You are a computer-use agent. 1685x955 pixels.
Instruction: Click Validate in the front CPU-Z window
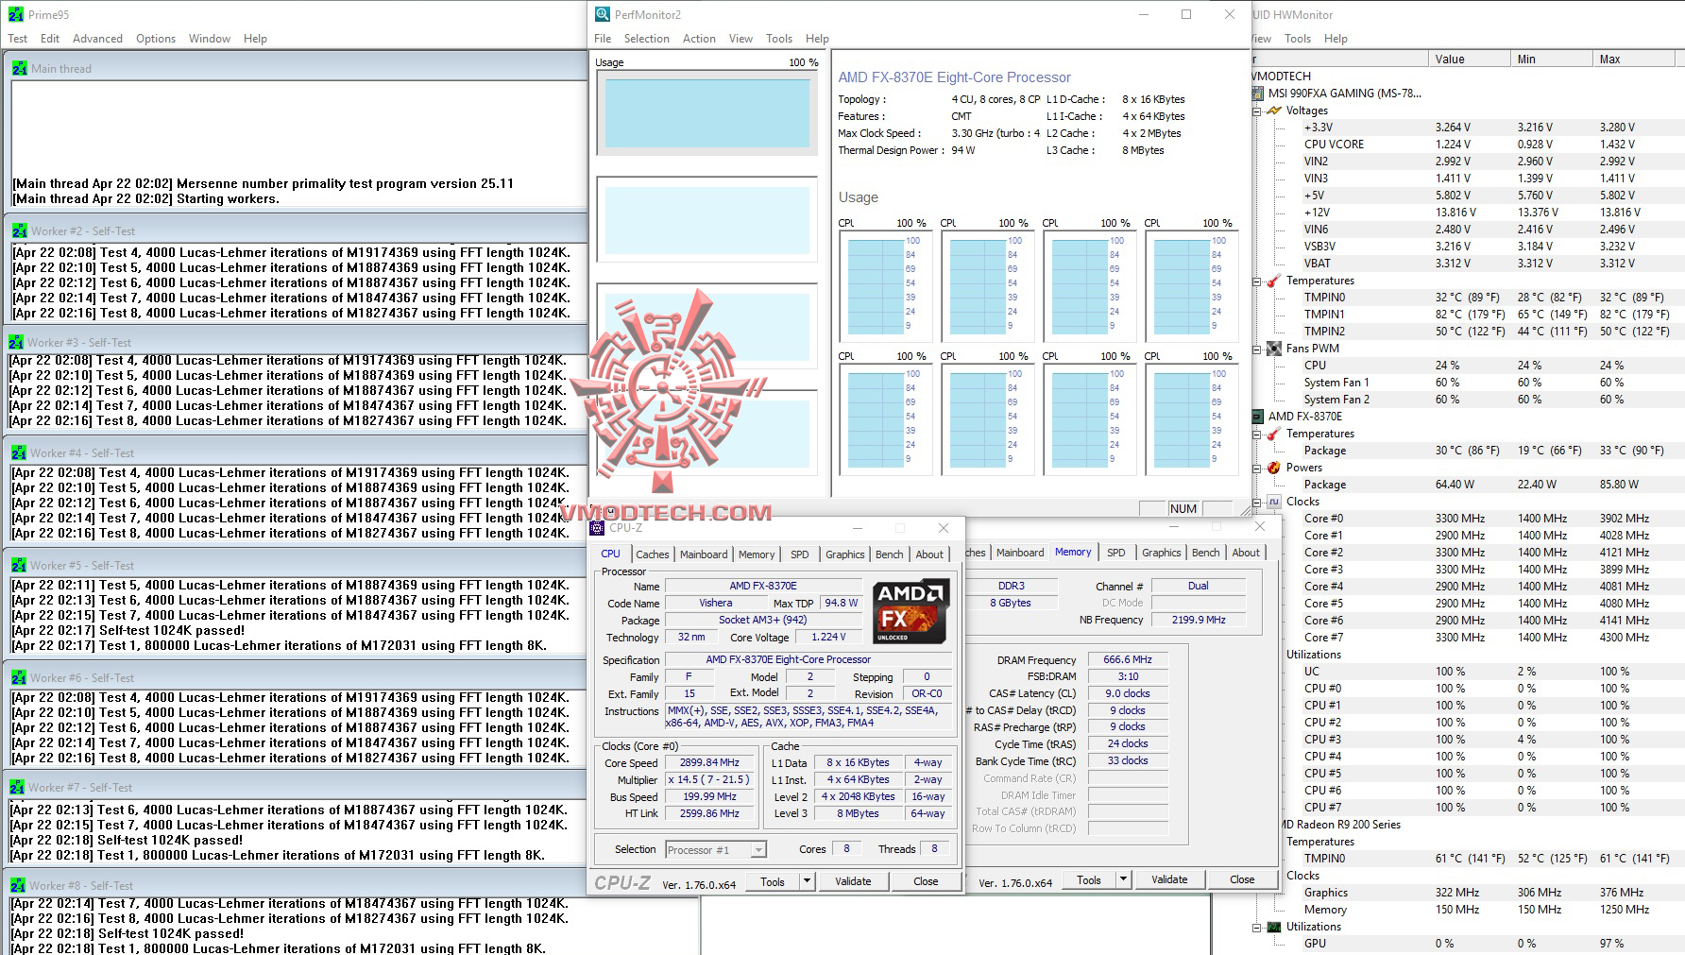853,881
